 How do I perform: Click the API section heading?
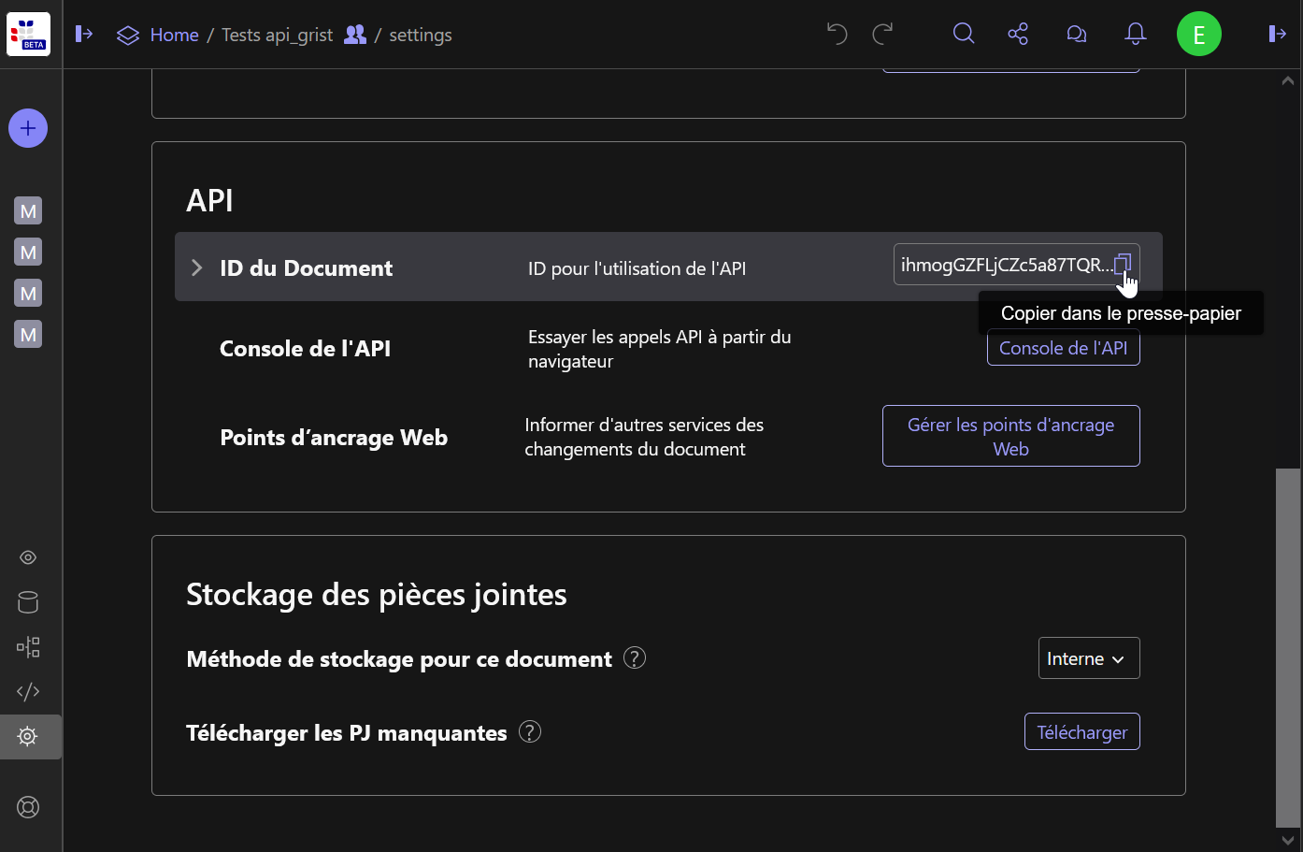(x=209, y=200)
